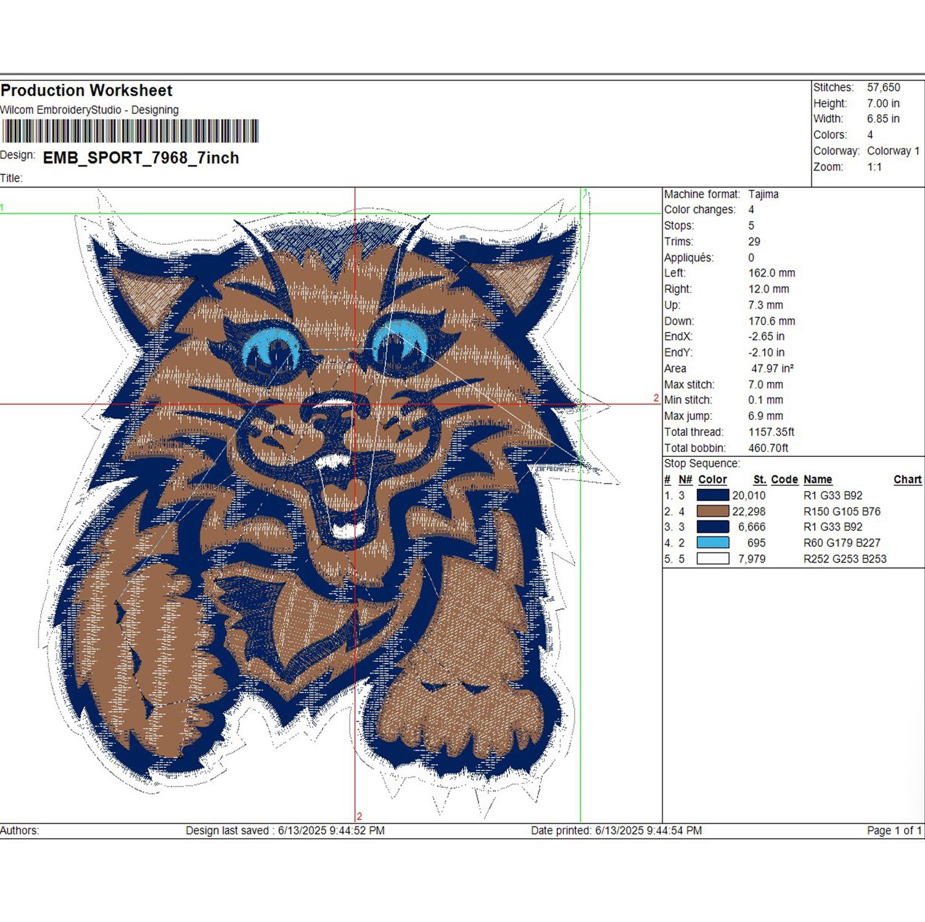The height and width of the screenshot is (922, 925).
Task: Select the EndX value '-2.65 in'
Action: click(767, 337)
